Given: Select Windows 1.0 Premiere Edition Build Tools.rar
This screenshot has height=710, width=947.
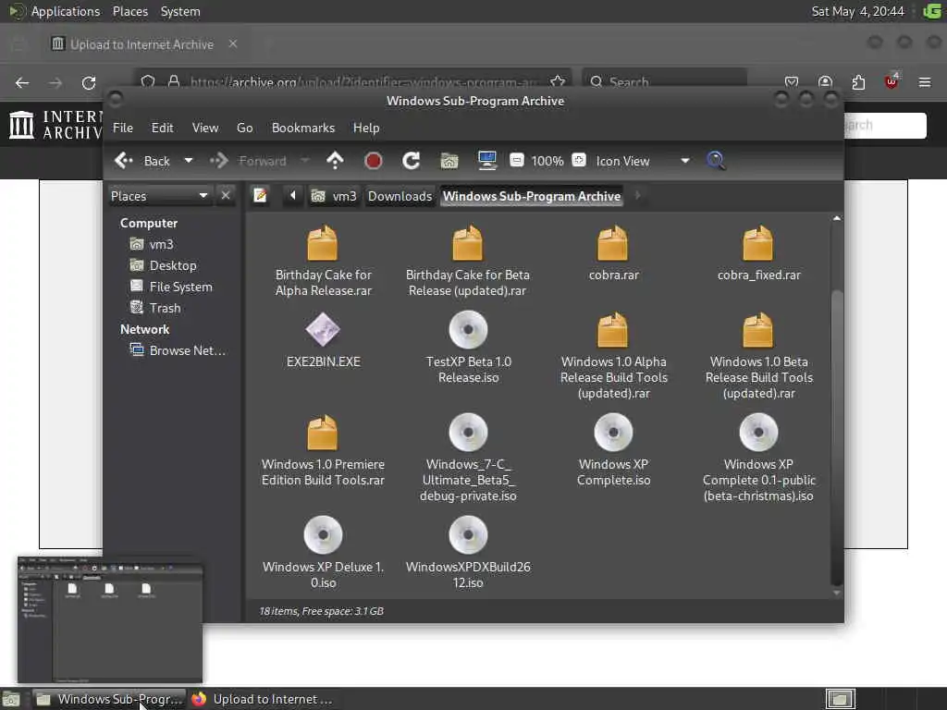Looking at the screenshot, I should click(x=323, y=450).
